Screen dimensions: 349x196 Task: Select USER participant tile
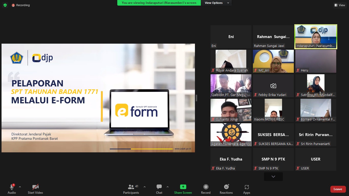tap(316, 159)
